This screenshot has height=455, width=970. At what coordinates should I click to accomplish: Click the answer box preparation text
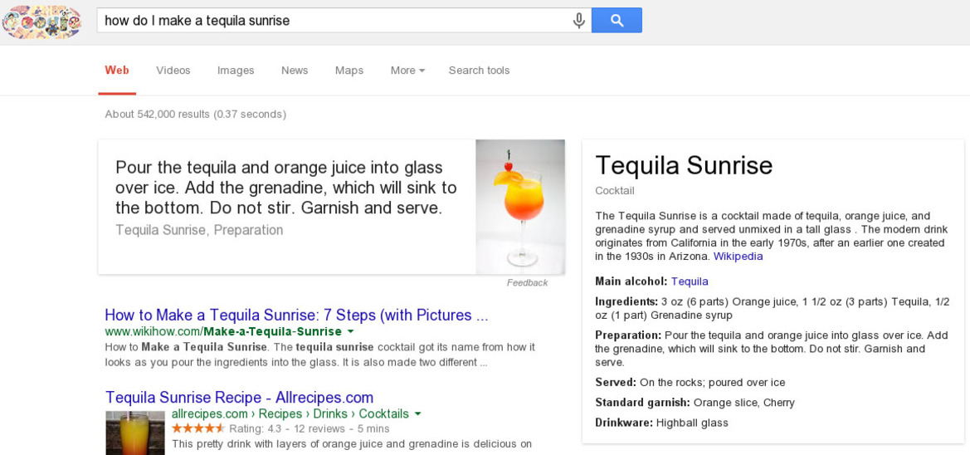[286, 187]
